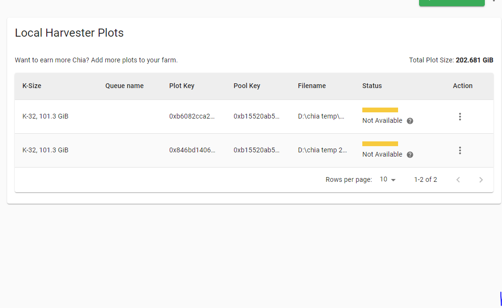Click the green button at top right
The image size is (502, 308).
click(x=452, y=2)
